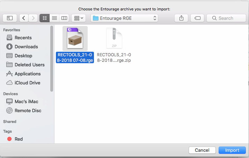Click the Shared section header

10,122
